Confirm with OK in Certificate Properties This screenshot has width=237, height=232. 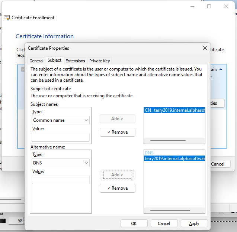134,223
